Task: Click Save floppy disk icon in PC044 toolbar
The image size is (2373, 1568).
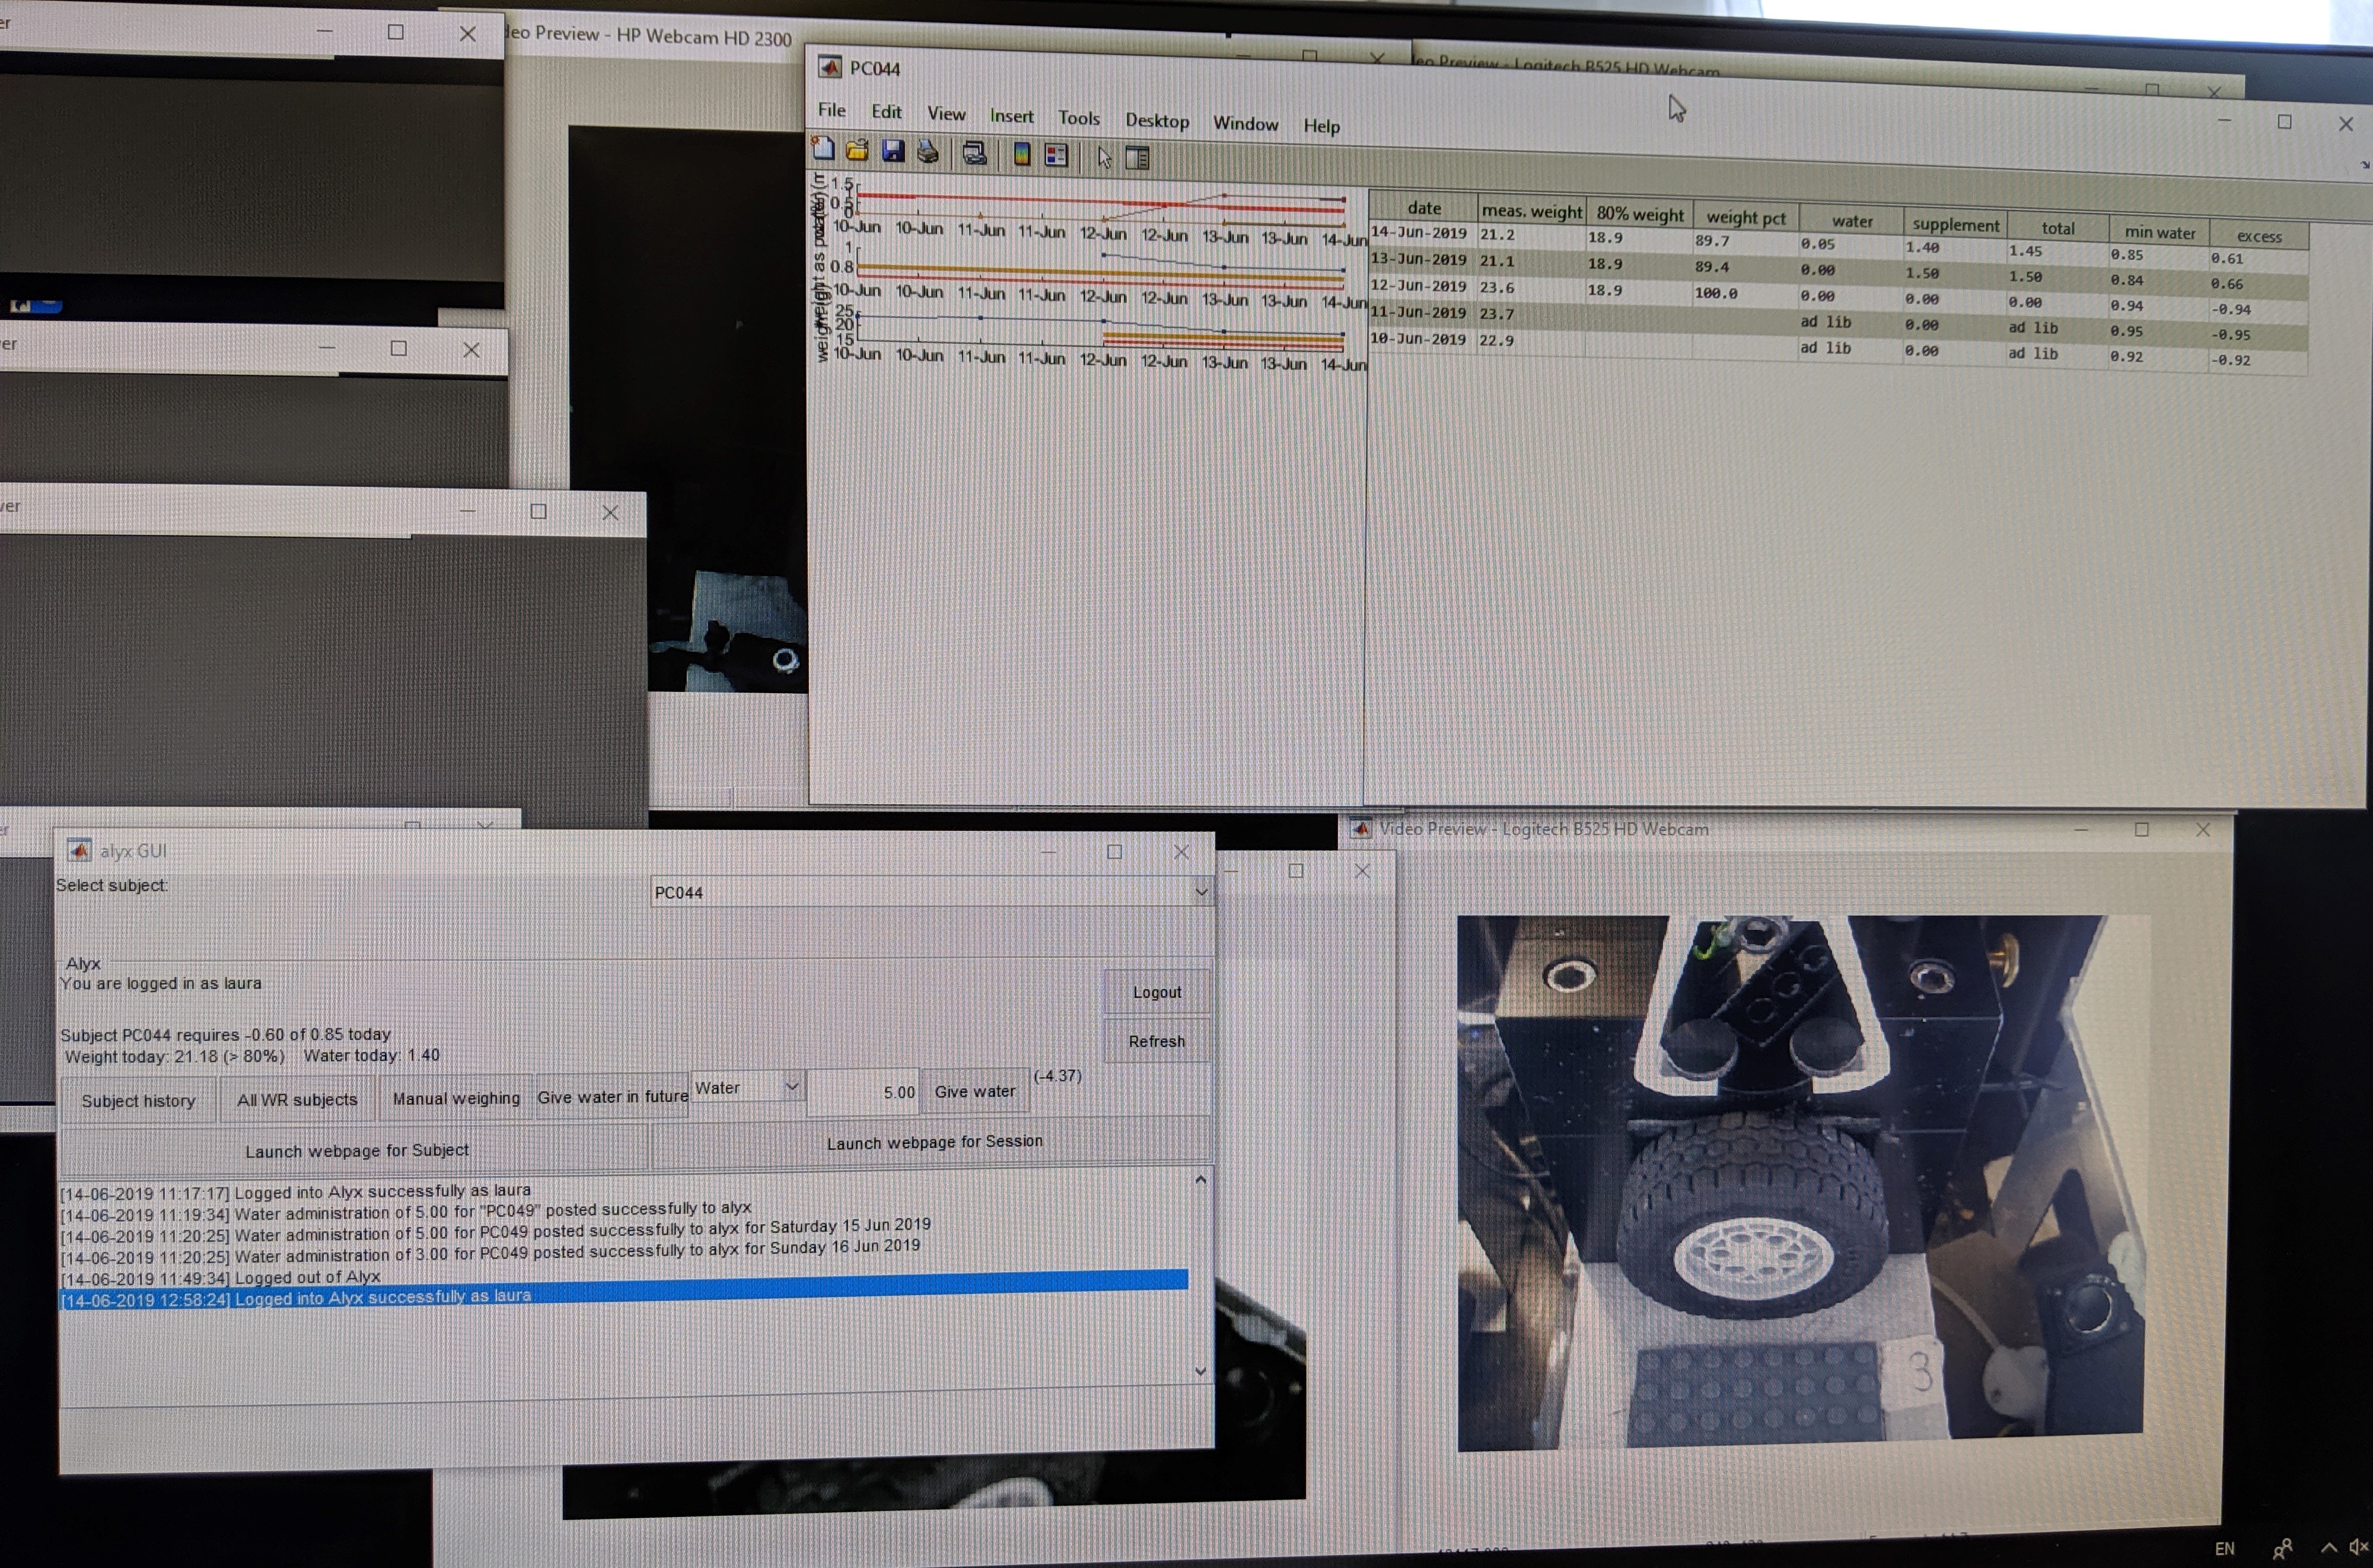Action: click(893, 151)
